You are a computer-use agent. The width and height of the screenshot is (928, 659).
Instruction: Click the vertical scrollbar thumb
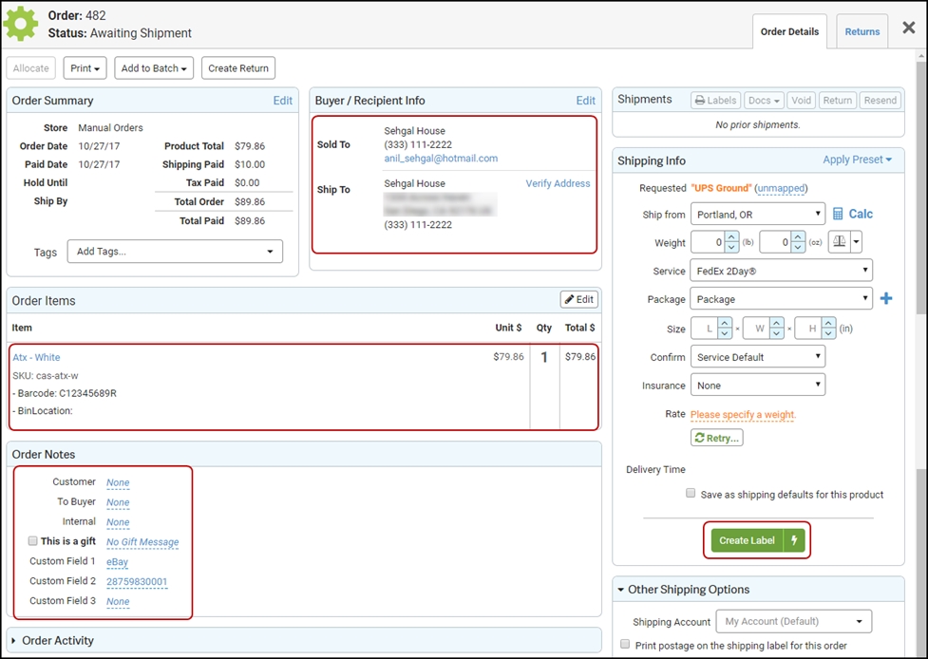point(921,186)
